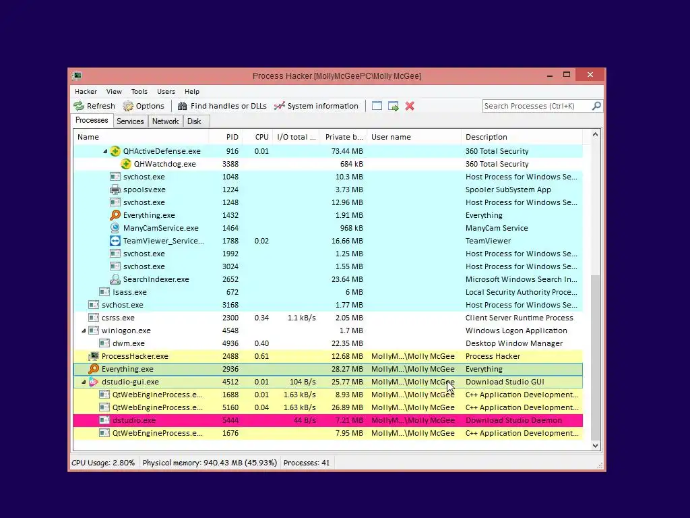Click the binoculars Find handles icon
The image size is (690, 518).
tap(182, 106)
